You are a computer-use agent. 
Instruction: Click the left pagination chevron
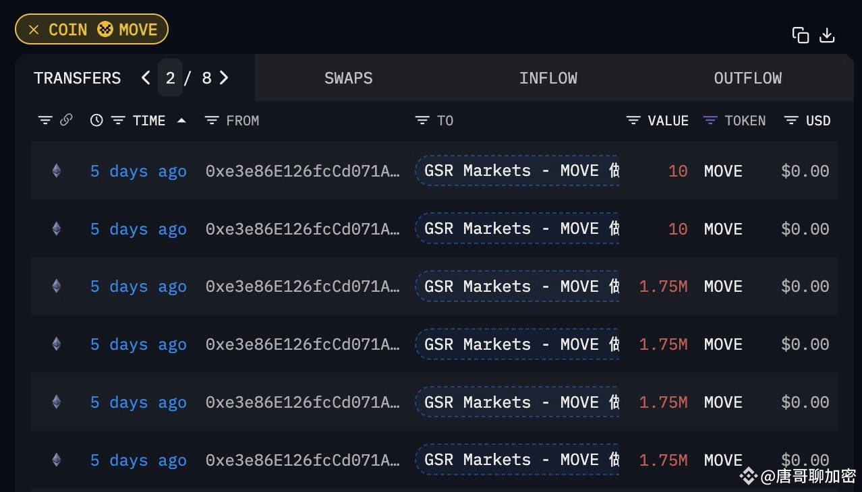(146, 78)
